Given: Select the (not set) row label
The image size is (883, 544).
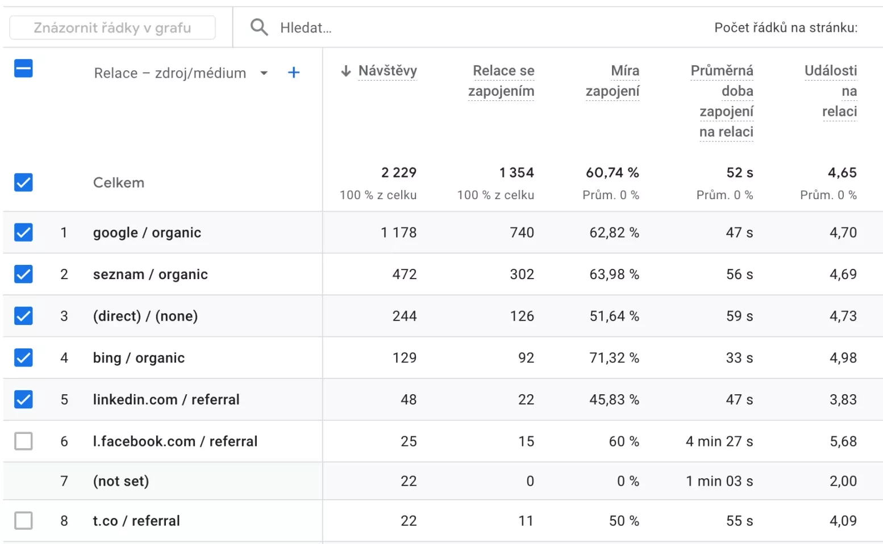Looking at the screenshot, I should [x=121, y=481].
